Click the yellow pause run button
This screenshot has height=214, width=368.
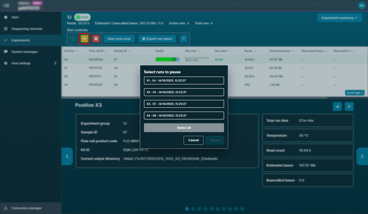pyautogui.click(x=85, y=39)
